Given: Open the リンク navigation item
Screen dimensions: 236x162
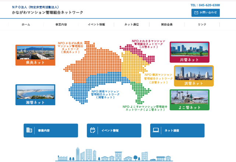Looking at the screenshot, I should click(202, 25).
